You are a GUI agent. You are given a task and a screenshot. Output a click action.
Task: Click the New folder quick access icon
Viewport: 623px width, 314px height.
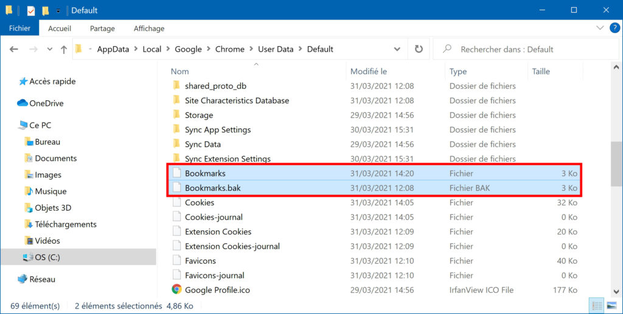(46, 10)
